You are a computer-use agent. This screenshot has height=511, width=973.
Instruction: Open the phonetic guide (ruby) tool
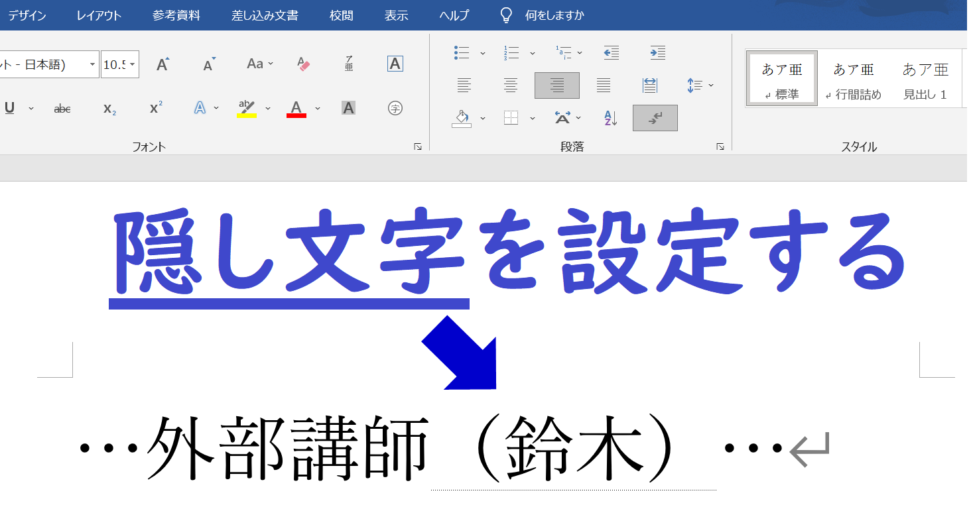[x=349, y=64]
